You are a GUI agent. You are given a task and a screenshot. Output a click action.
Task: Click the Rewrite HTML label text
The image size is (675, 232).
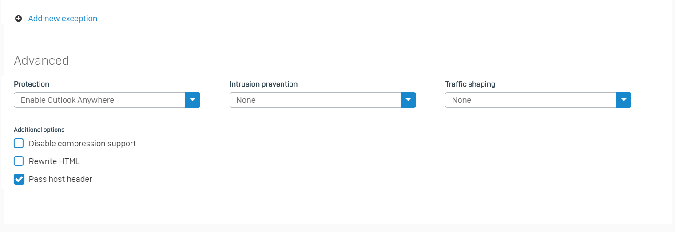[54, 161]
